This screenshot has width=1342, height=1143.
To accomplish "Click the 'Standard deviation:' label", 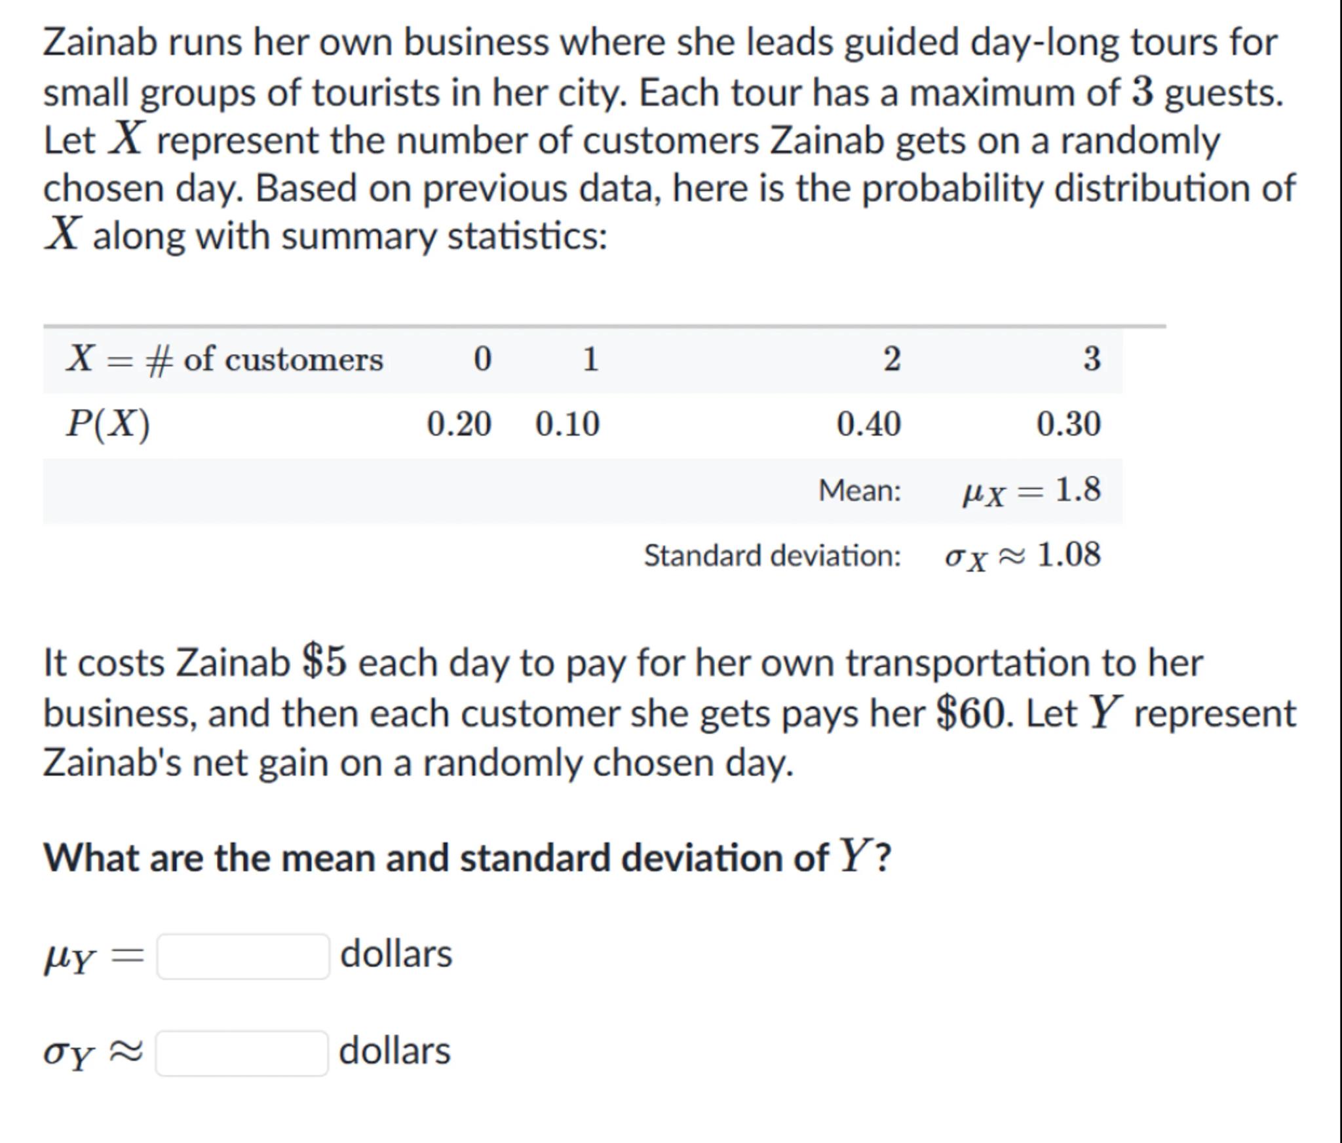I will [772, 555].
